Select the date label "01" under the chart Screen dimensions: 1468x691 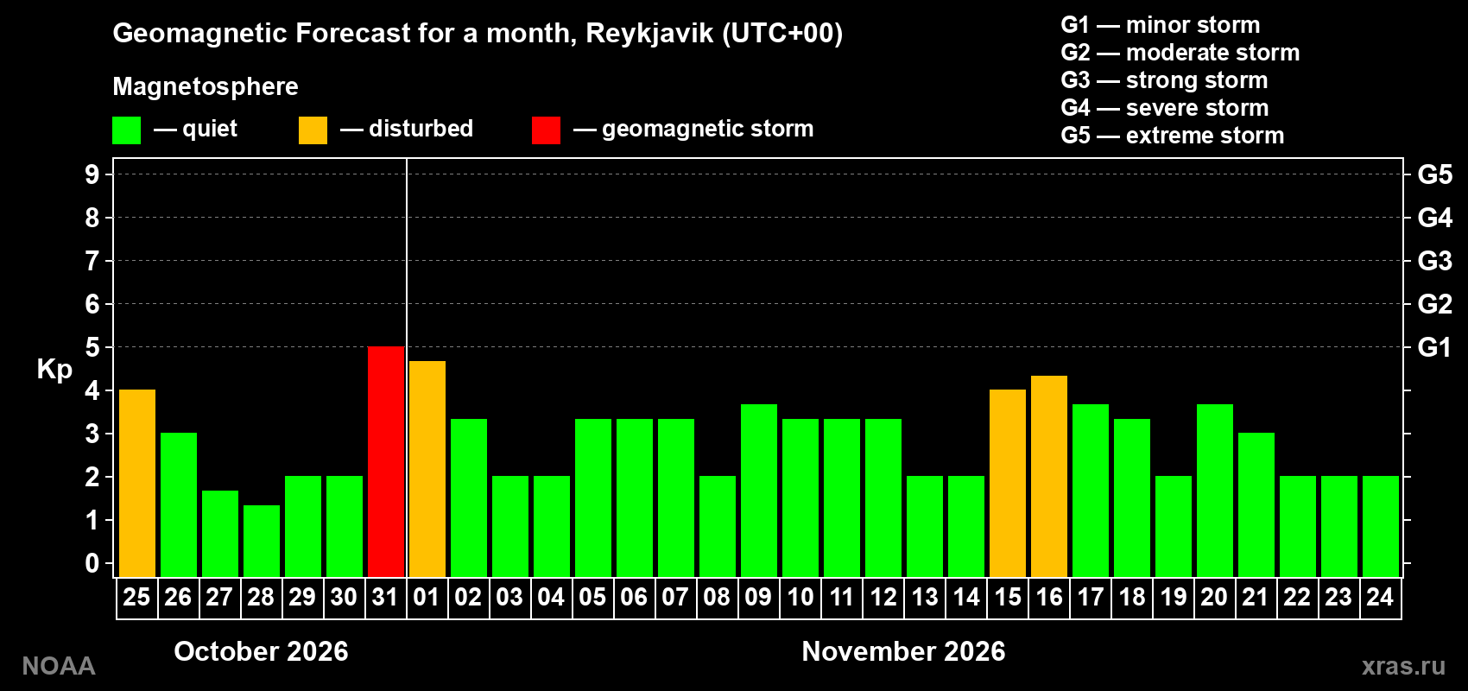pyautogui.click(x=427, y=597)
